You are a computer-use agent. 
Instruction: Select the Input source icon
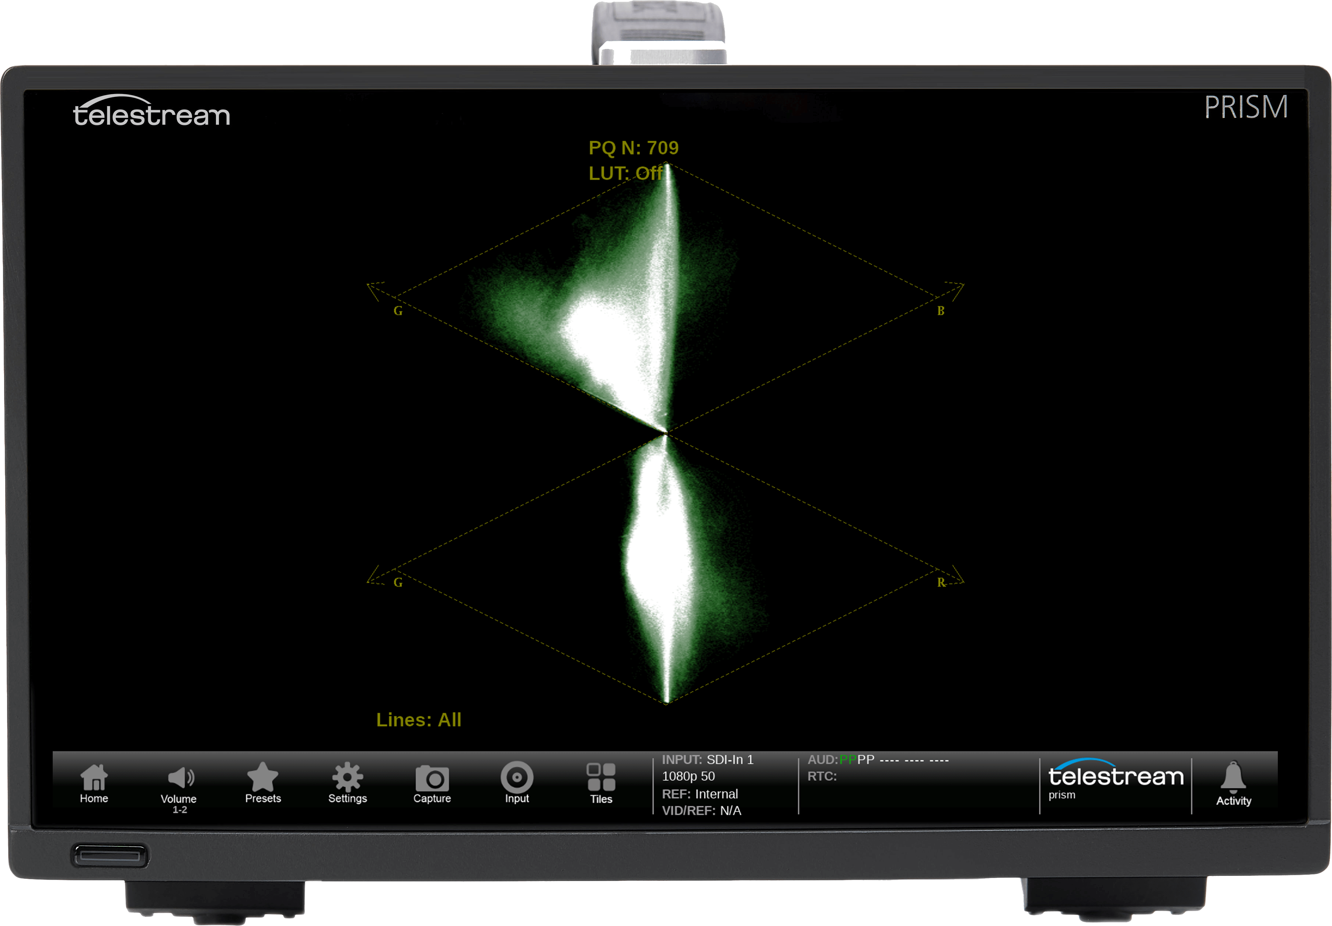click(x=517, y=782)
